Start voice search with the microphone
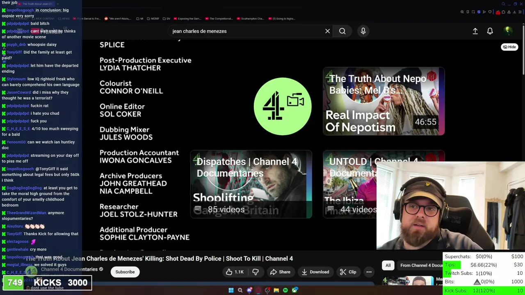The image size is (525, 295). tap(363, 31)
